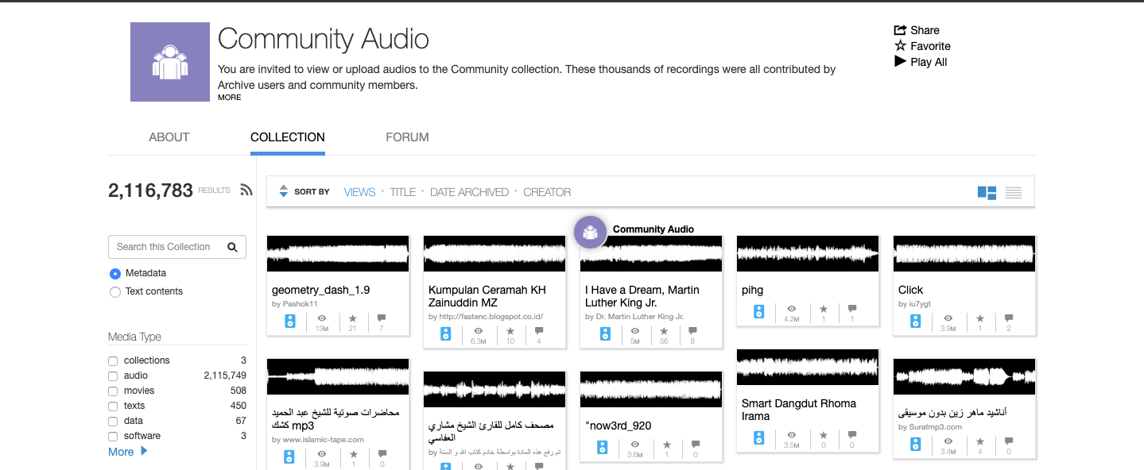Open the geometry_dash_1.9 title link
1144x470 pixels.
coord(321,290)
